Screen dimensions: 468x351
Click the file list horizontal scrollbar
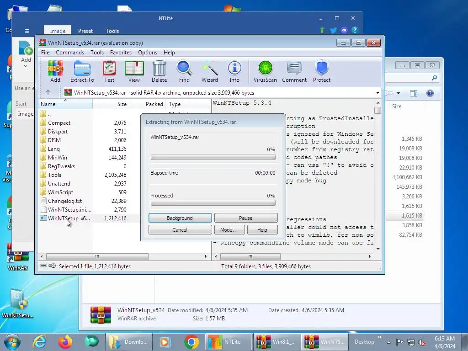pyautogui.click(x=97, y=256)
